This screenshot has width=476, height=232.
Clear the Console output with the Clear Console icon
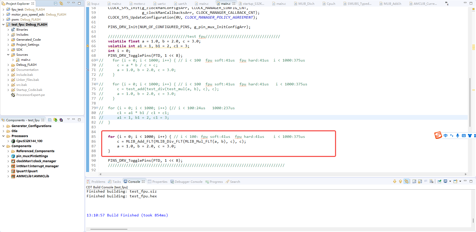point(431,181)
